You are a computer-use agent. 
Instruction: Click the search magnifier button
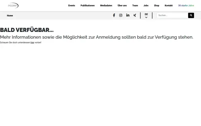click(x=191, y=15)
